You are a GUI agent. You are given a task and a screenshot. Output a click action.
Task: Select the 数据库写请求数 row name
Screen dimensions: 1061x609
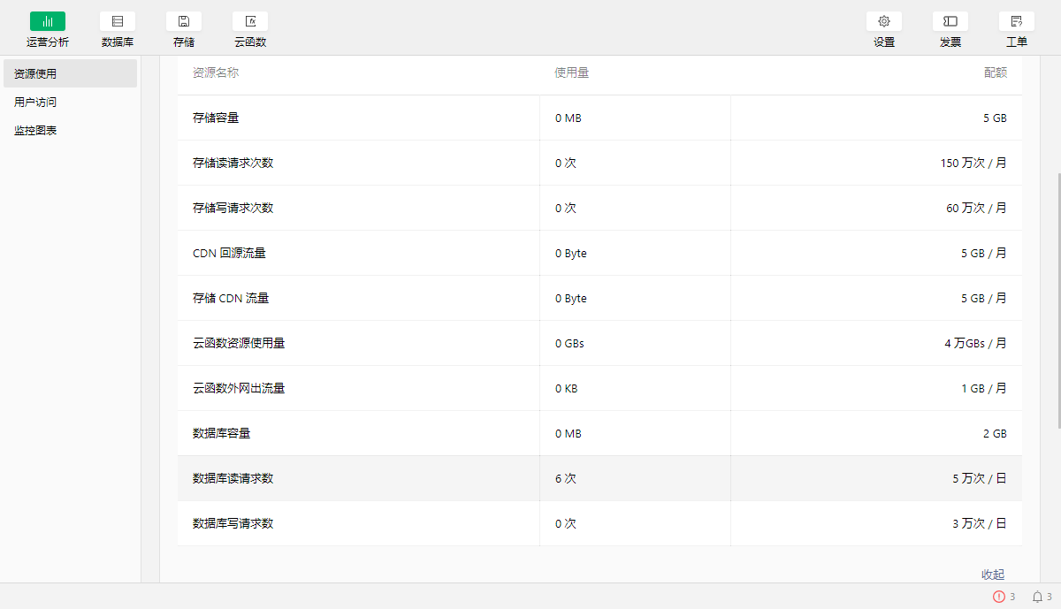[233, 523]
